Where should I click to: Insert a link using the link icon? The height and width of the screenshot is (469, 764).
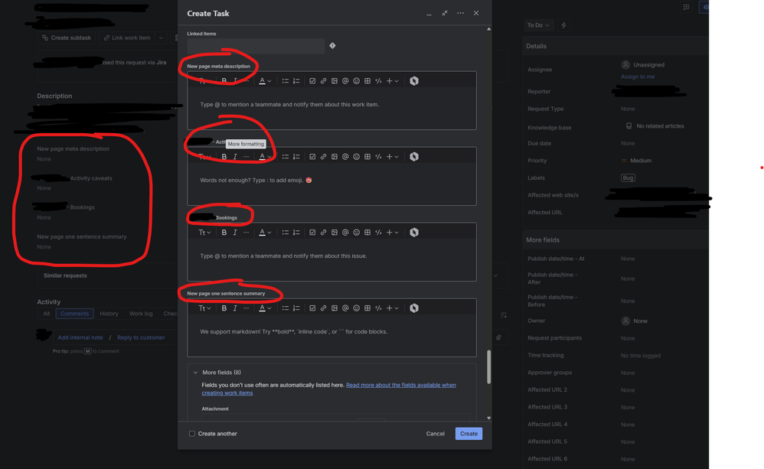click(x=325, y=80)
